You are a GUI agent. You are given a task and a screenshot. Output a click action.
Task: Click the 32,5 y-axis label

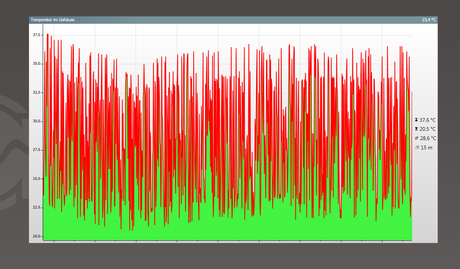[x=36, y=93]
